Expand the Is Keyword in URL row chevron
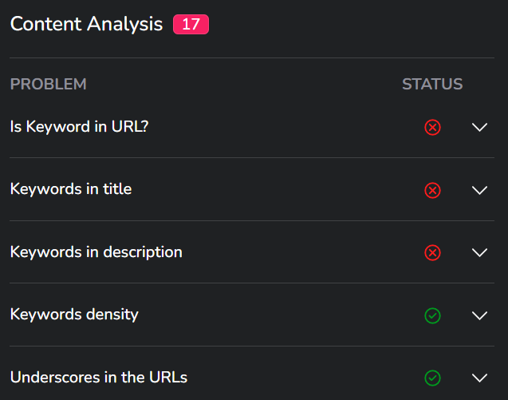Viewport: 508px width, 400px height. (x=479, y=127)
